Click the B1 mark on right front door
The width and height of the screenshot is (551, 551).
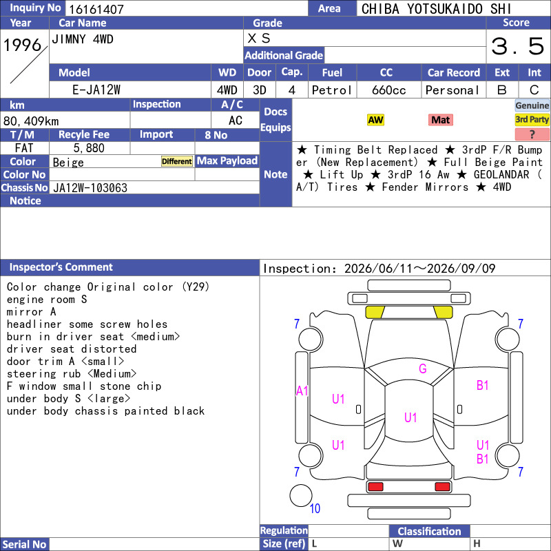coord(482,386)
